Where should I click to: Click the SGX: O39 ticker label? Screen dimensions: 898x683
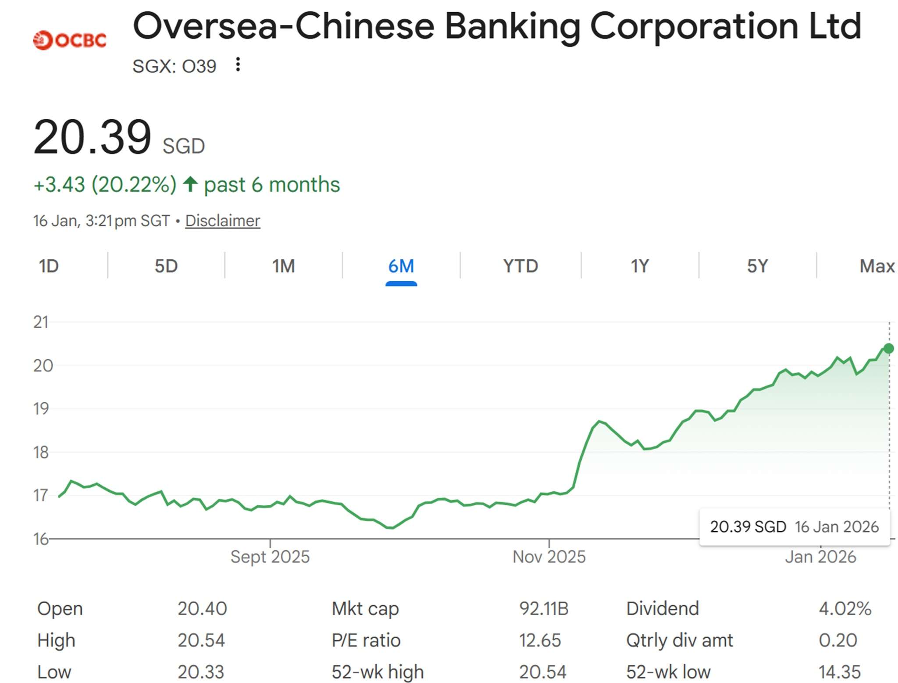(x=174, y=66)
